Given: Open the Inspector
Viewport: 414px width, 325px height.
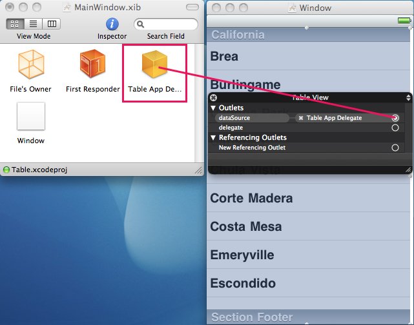Looking at the screenshot, I should pos(112,24).
